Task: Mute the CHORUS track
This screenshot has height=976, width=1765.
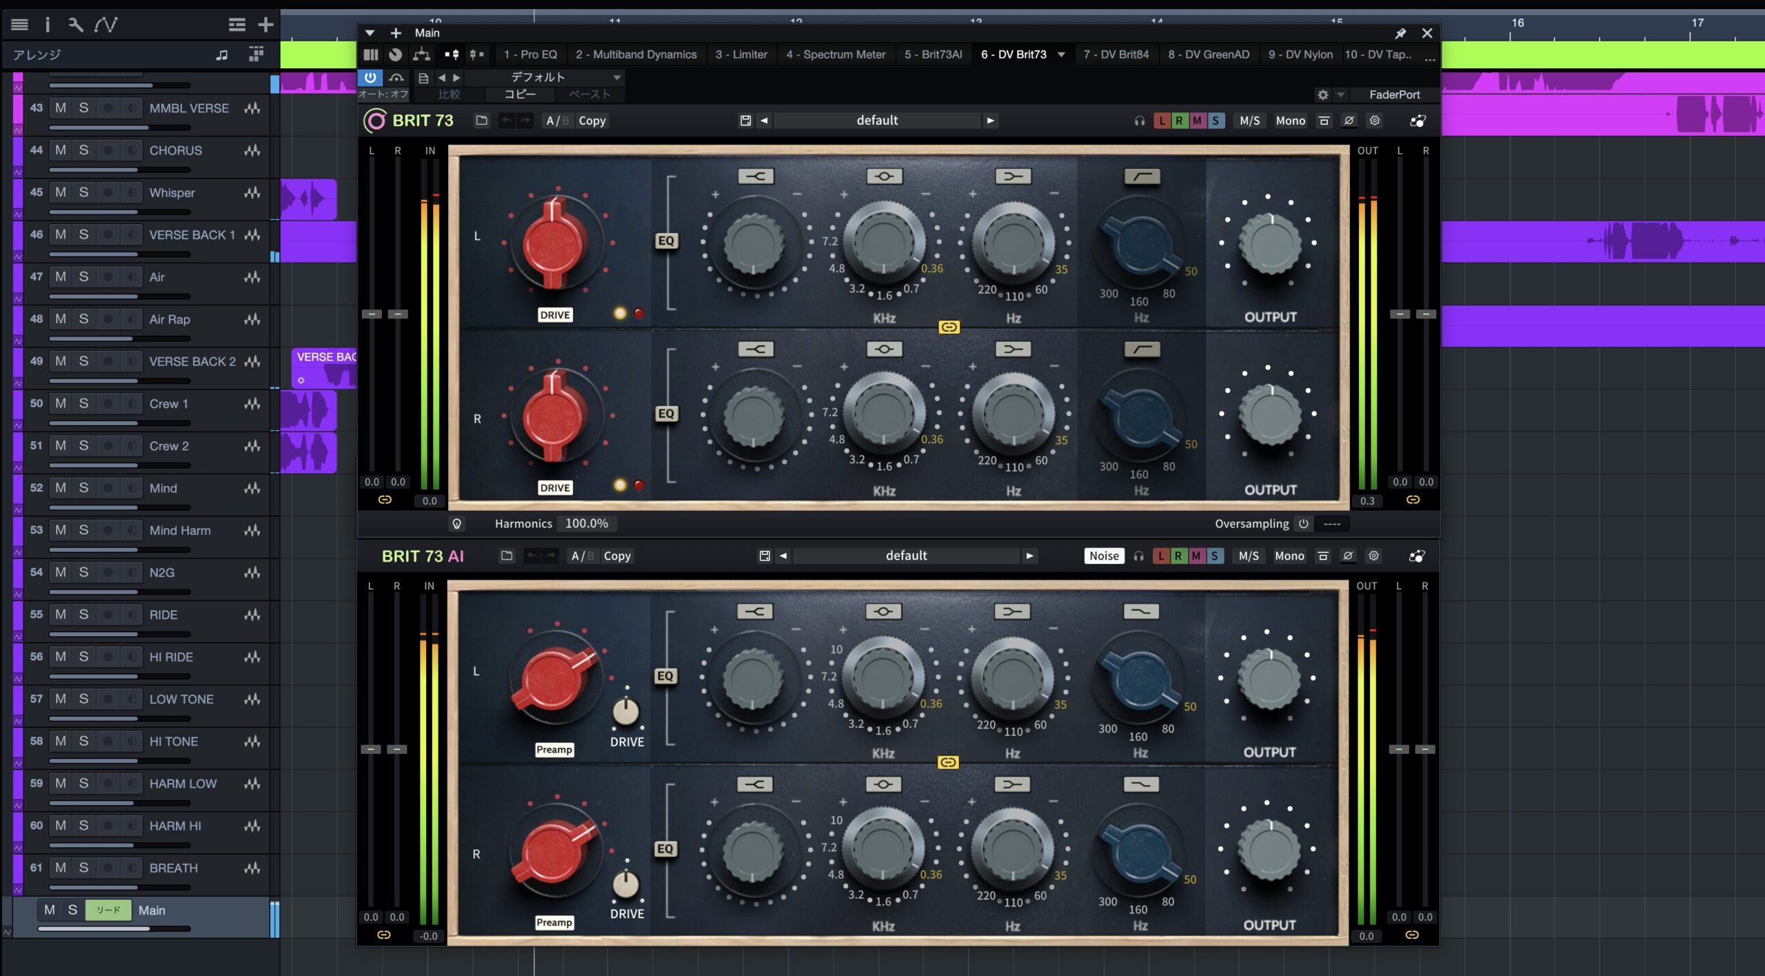Action: [61, 150]
